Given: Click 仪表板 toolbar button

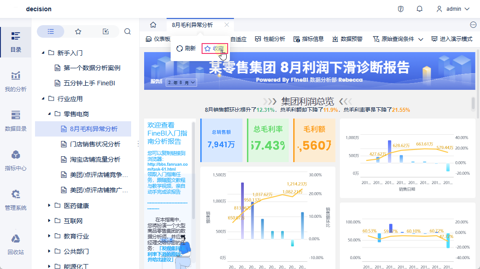Looking at the screenshot, I should click(158, 39).
